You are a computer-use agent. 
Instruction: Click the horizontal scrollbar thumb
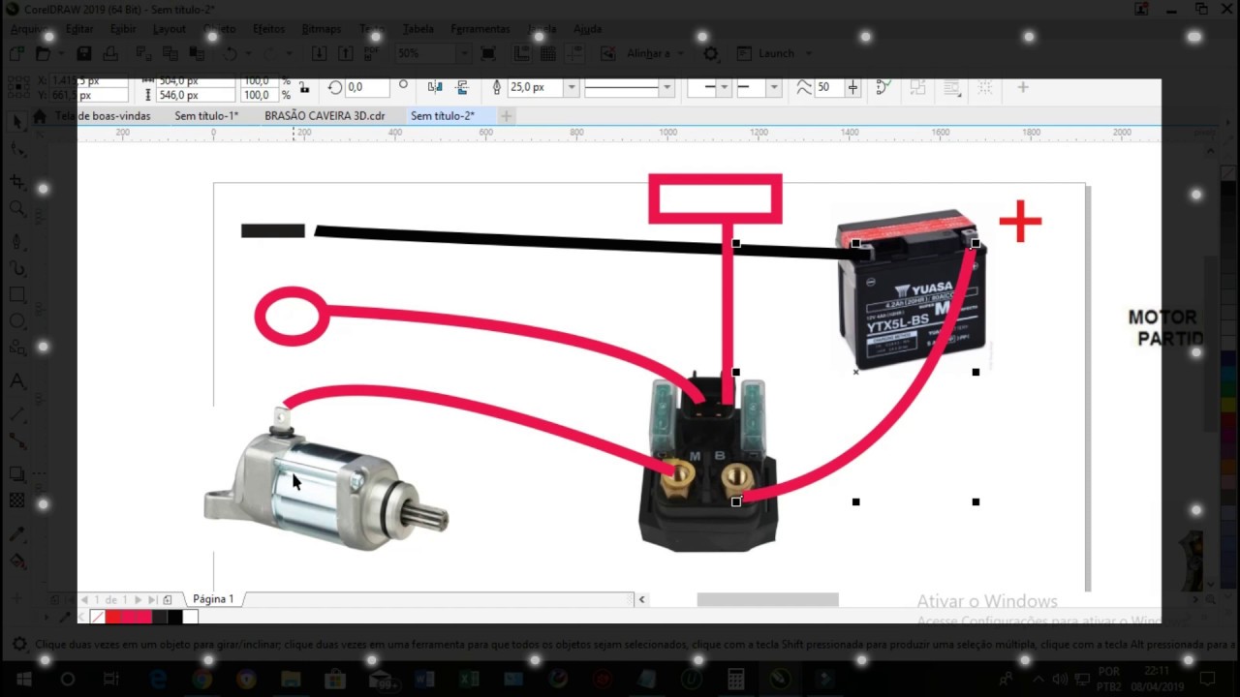(767, 599)
